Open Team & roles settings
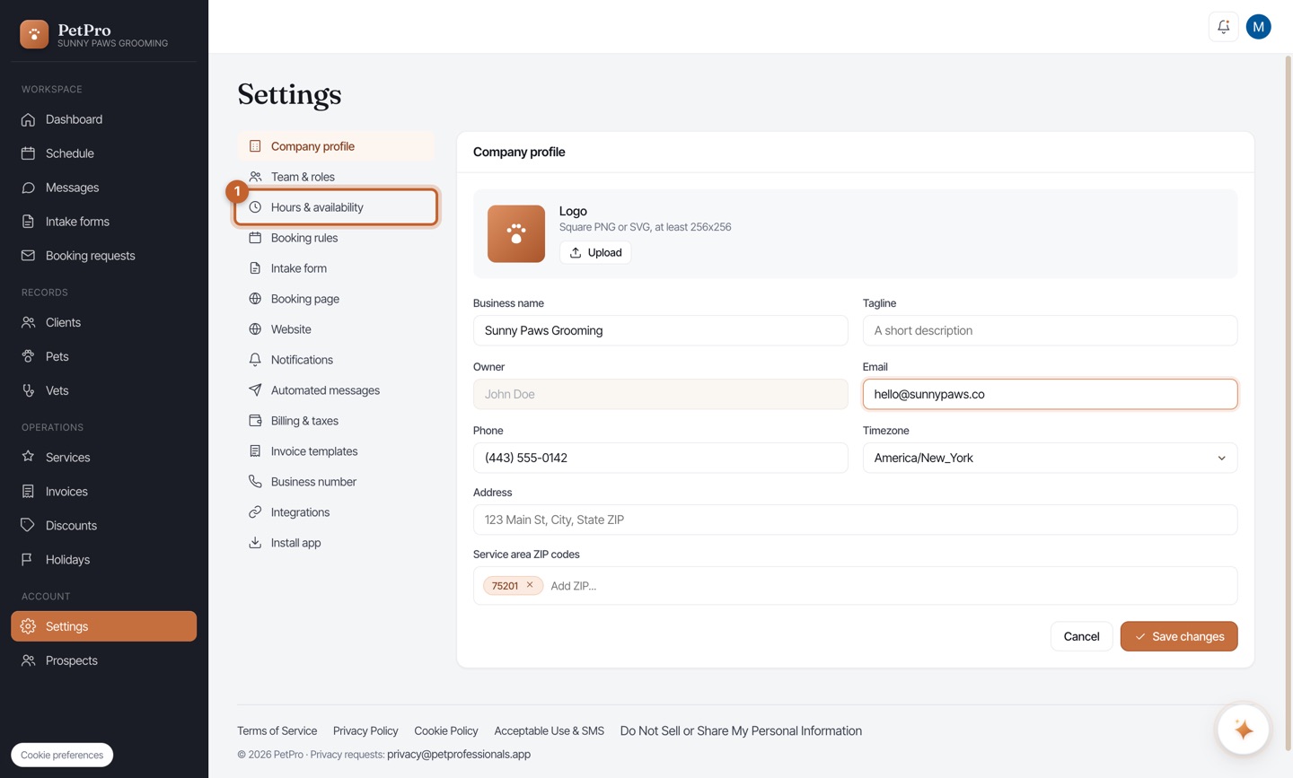This screenshot has width=1293, height=778. (336, 177)
